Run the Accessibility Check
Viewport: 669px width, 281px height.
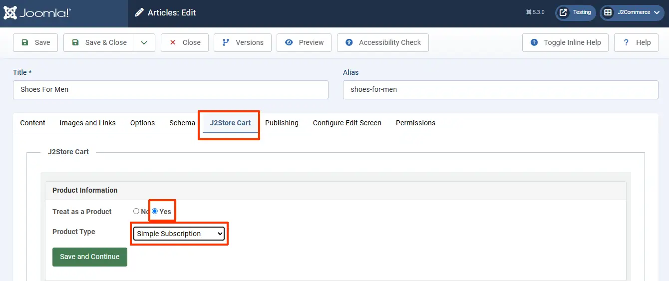click(383, 42)
